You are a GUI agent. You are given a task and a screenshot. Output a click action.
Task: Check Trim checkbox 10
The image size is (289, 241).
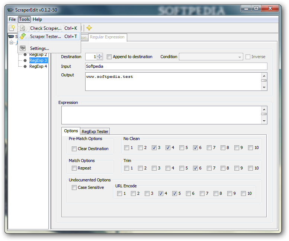(x=250, y=168)
